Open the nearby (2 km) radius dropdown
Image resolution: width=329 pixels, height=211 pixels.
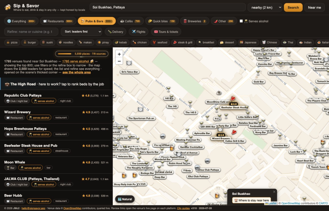[265, 7]
